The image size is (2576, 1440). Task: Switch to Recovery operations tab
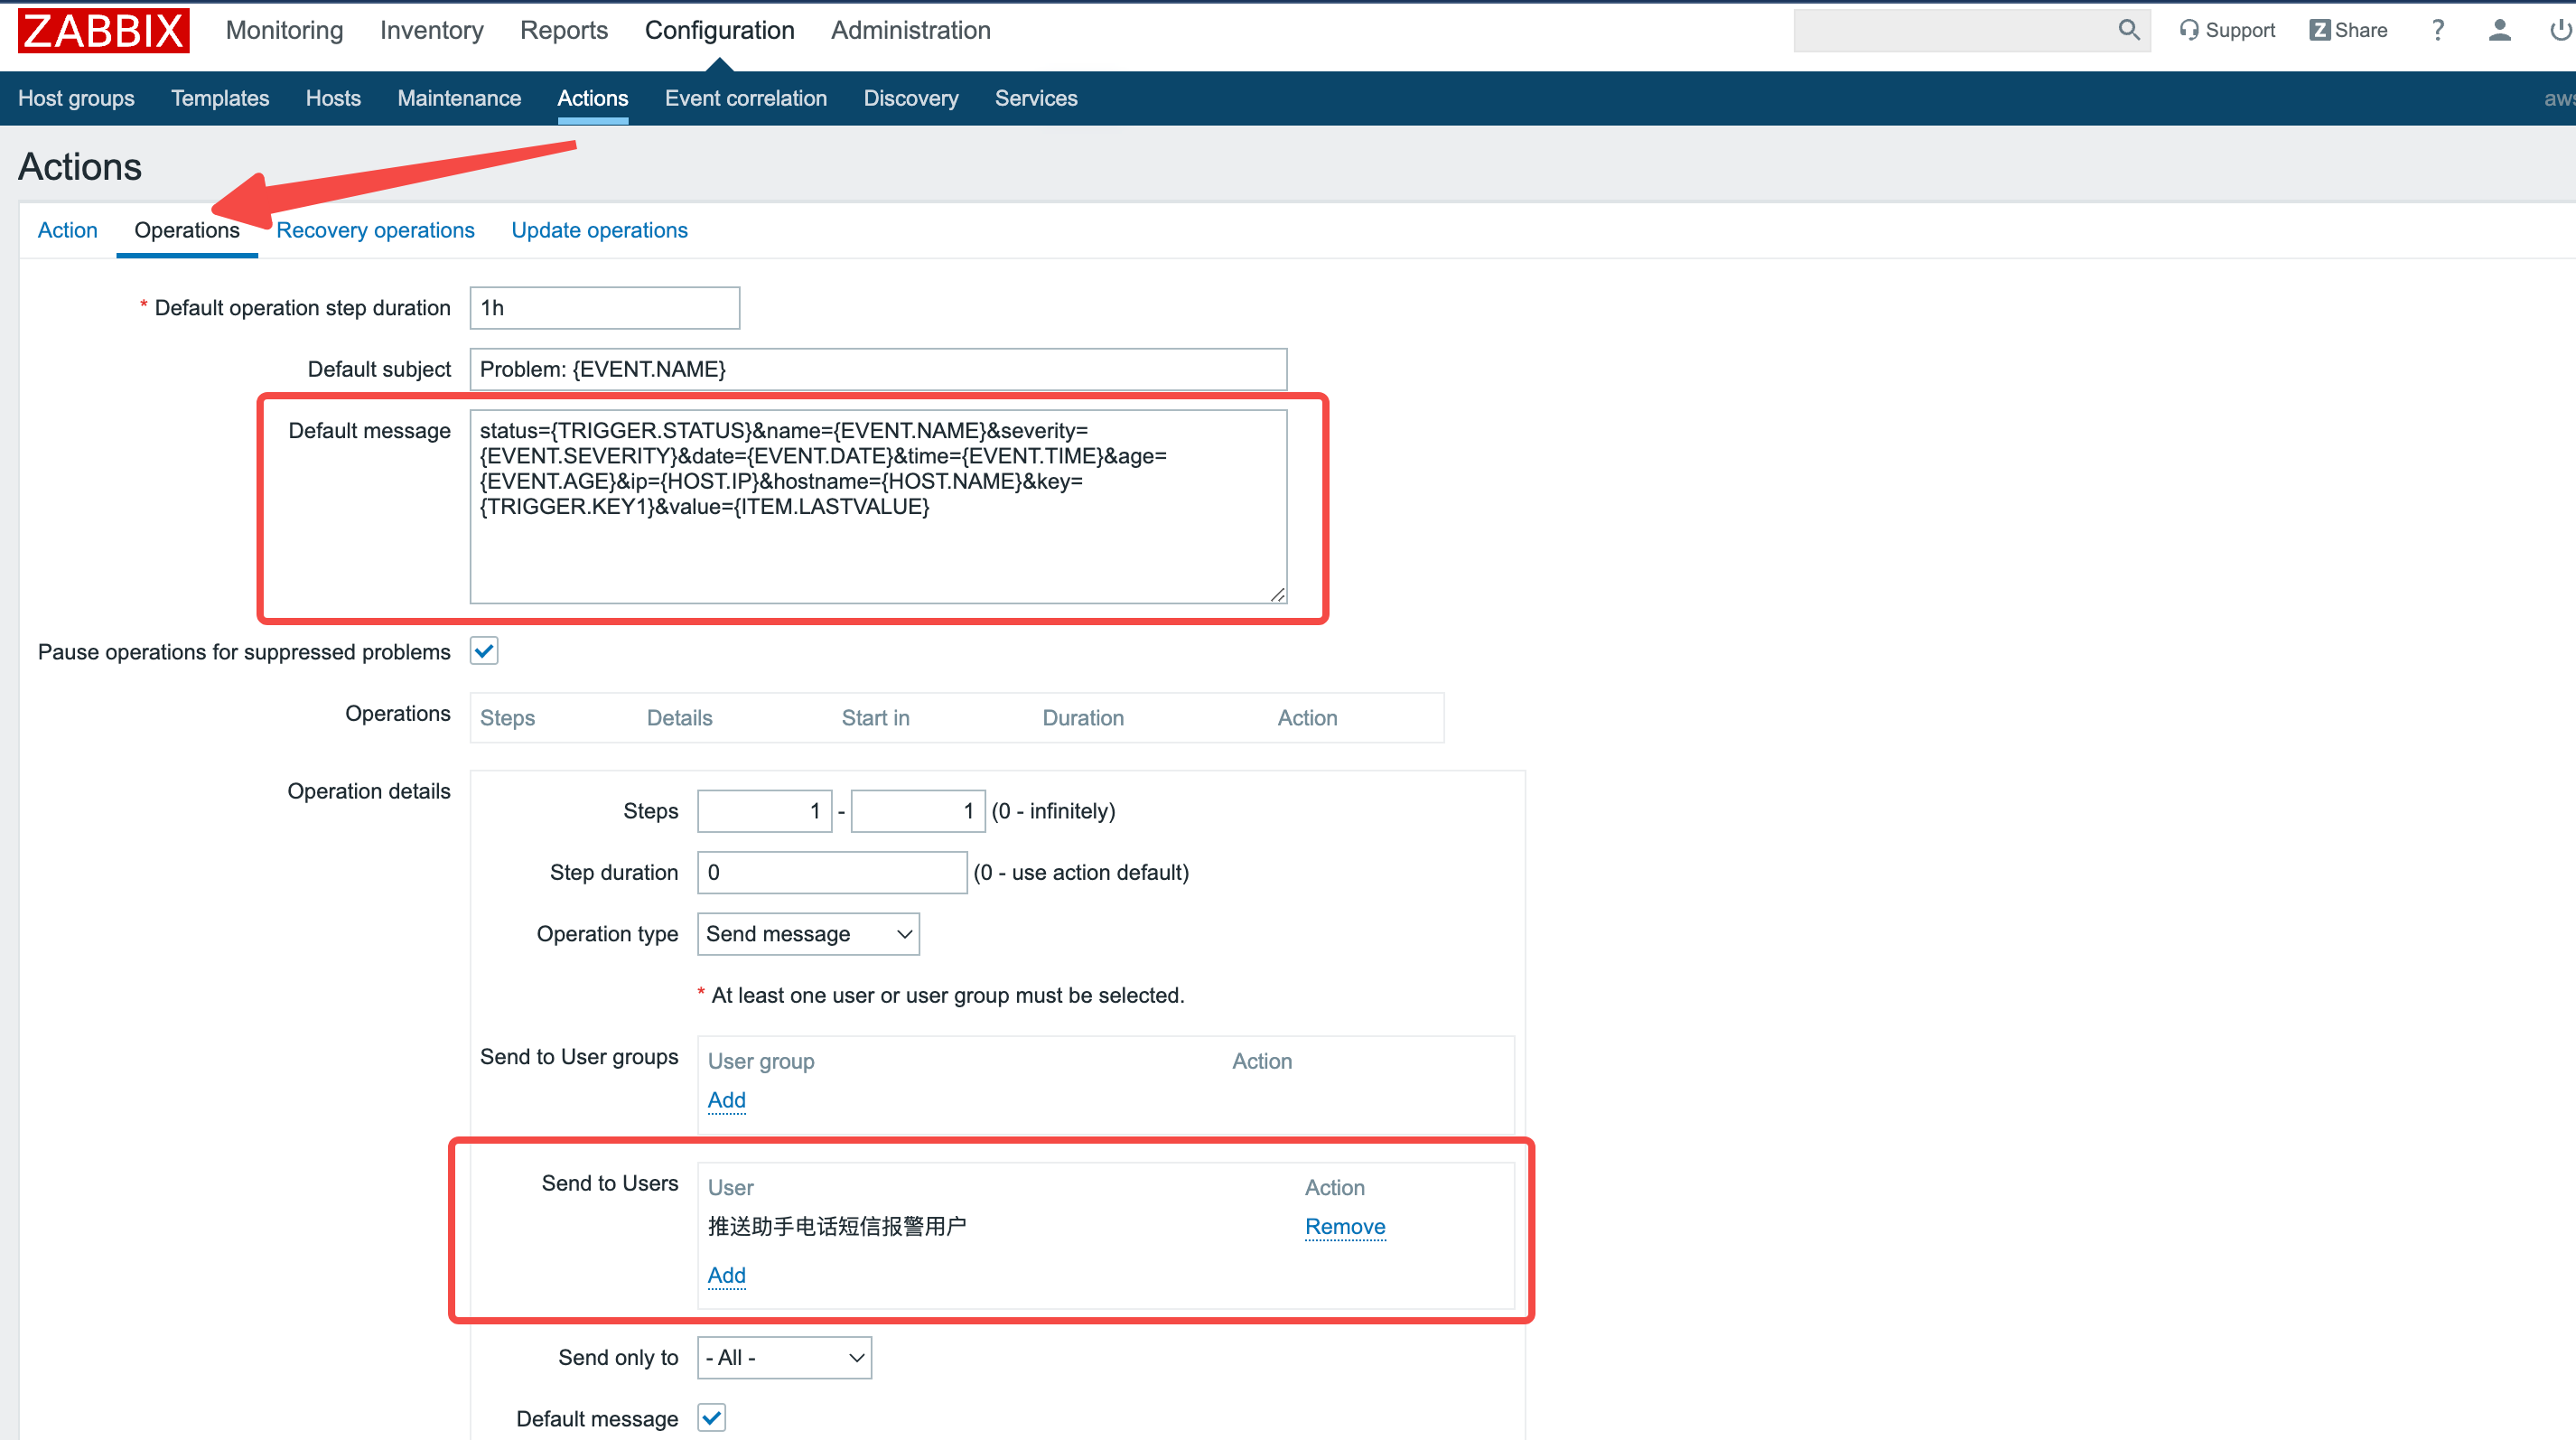coord(375,230)
